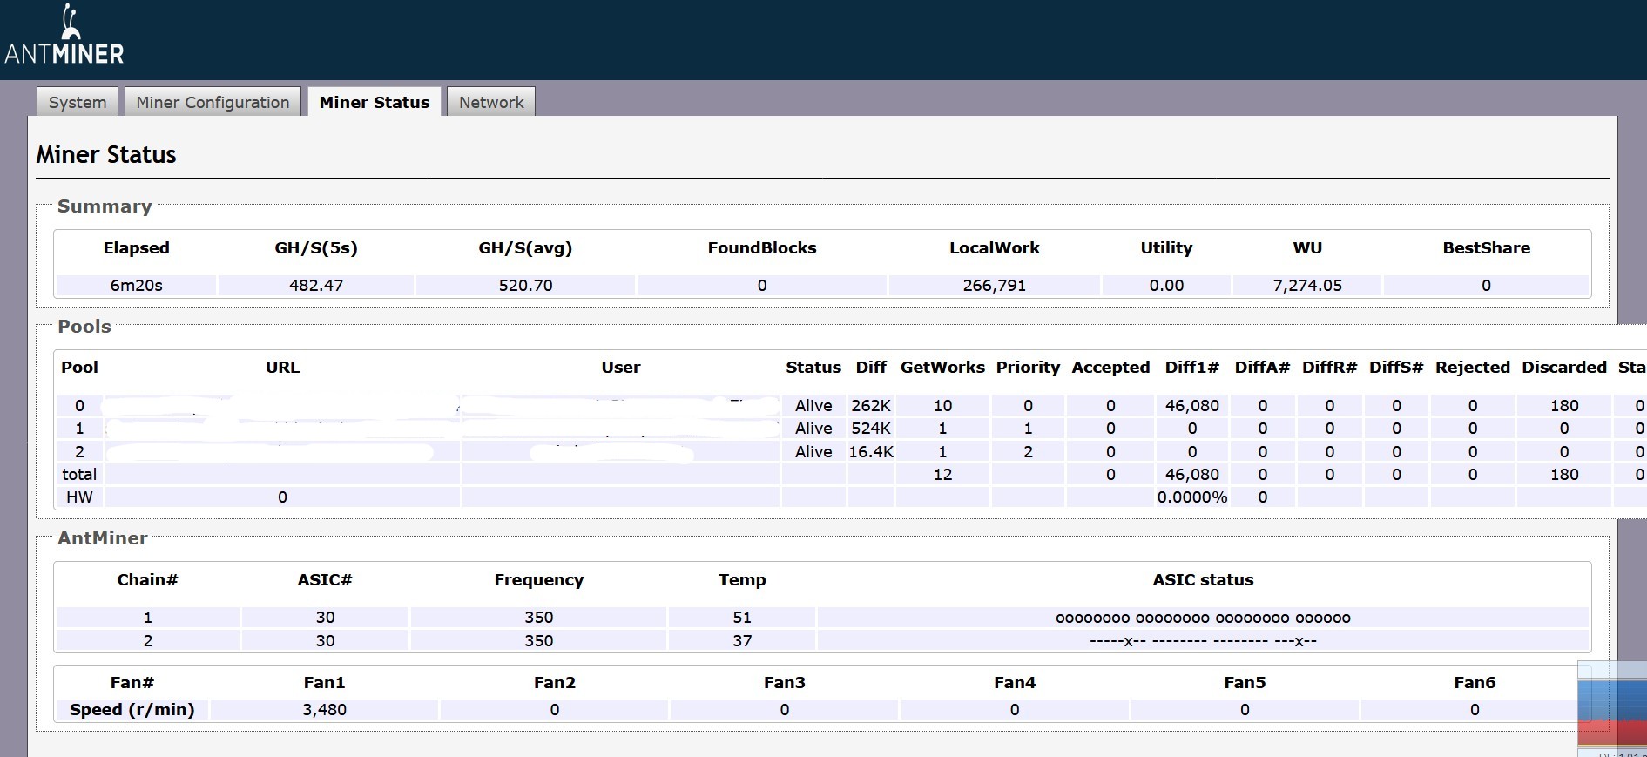Click the Elapsed column header
Screen dimensions: 1647x757
click(x=137, y=248)
